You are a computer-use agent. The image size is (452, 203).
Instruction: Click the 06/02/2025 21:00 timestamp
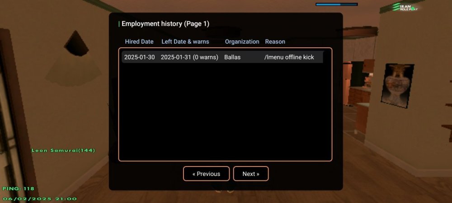click(x=40, y=198)
